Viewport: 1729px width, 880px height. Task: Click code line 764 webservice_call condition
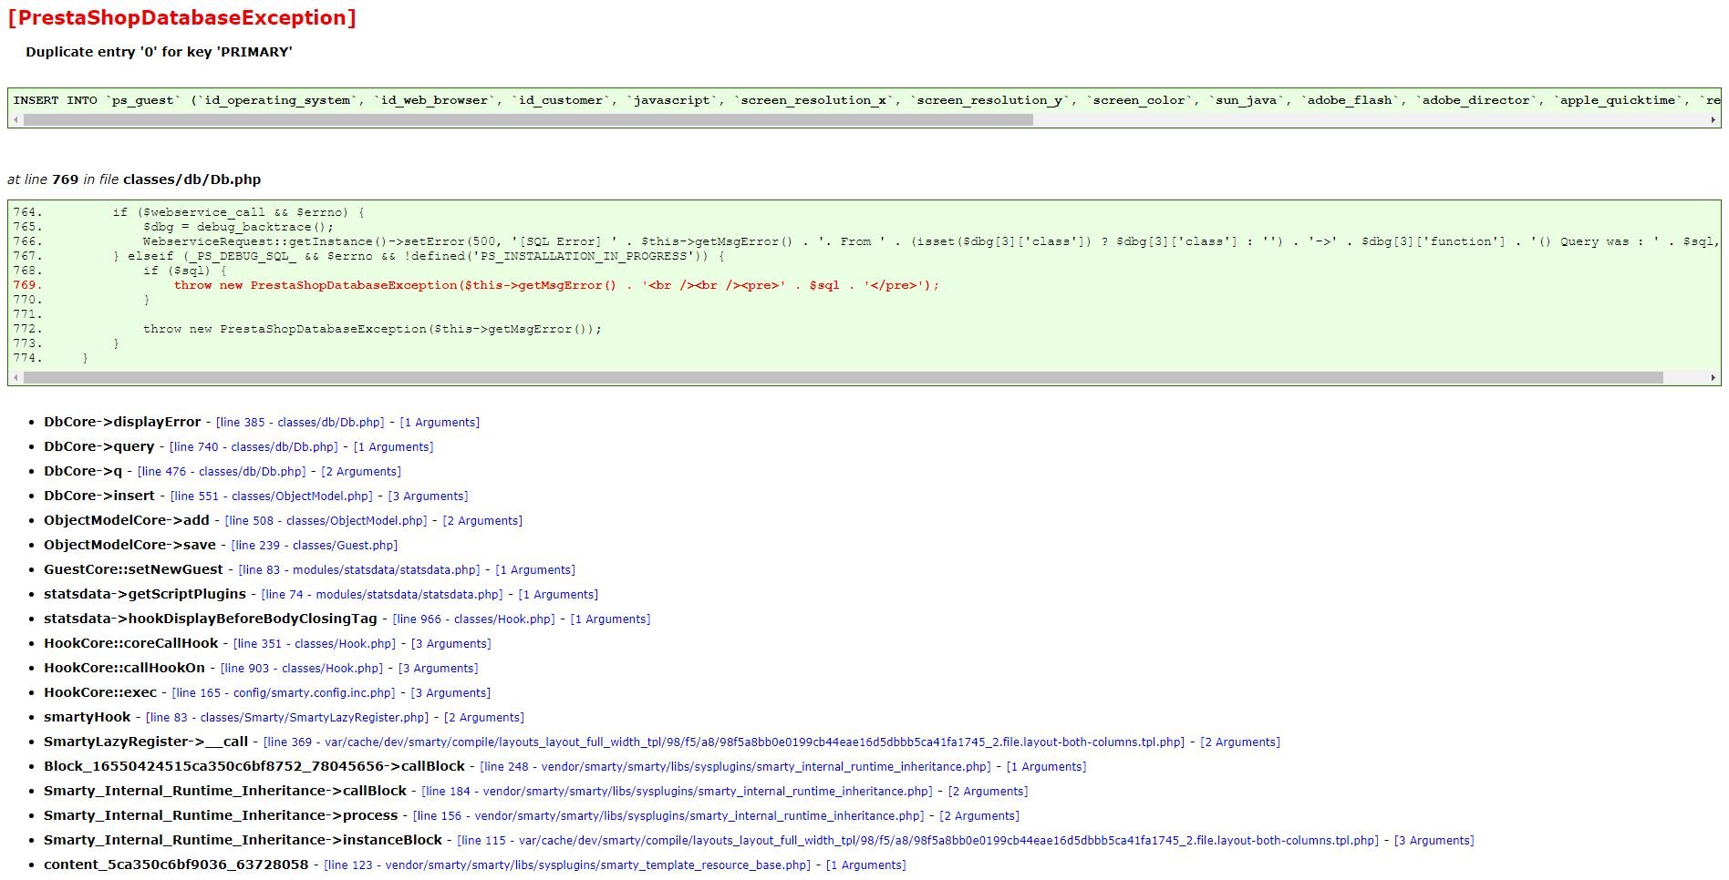click(x=239, y=212)
